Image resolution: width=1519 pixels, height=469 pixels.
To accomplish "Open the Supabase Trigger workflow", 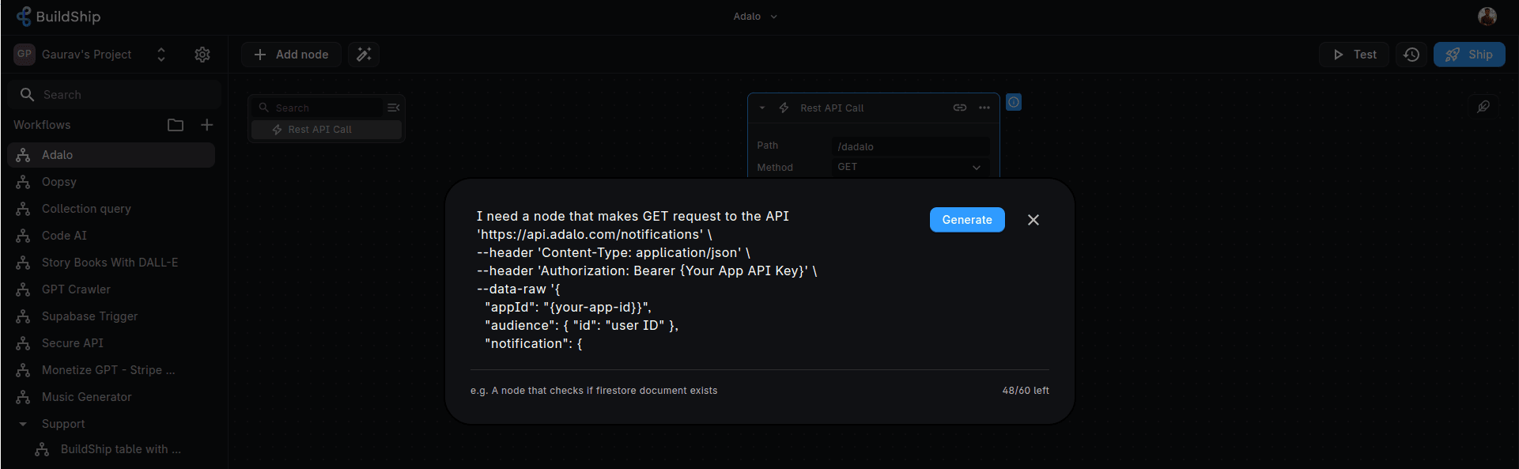I will 89,316.
